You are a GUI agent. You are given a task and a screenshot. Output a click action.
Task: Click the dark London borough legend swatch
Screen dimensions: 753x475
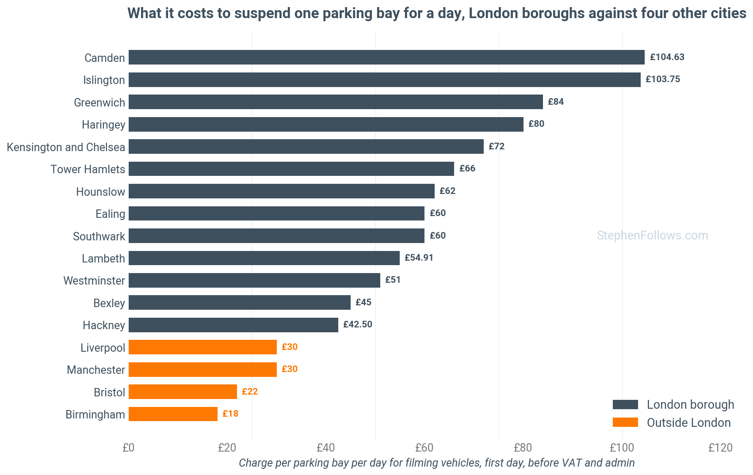pyautogui.click(x=625, y=404)
